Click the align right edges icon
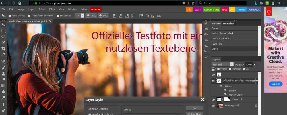The width and height of the screenshot is (287, 115). tap(127, 16)
